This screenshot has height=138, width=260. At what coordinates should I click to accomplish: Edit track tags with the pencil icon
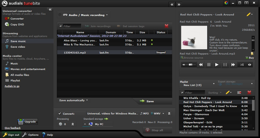point(248,14)
